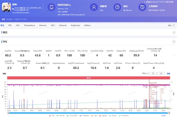This screenshot has height=117, width=177.
Task: Click the left handle of timeline range slider
Action: click(x=8, y=113)
